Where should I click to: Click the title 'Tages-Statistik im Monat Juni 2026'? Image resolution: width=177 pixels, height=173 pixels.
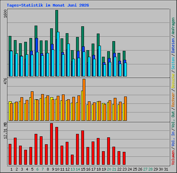(x=48, y=5)
